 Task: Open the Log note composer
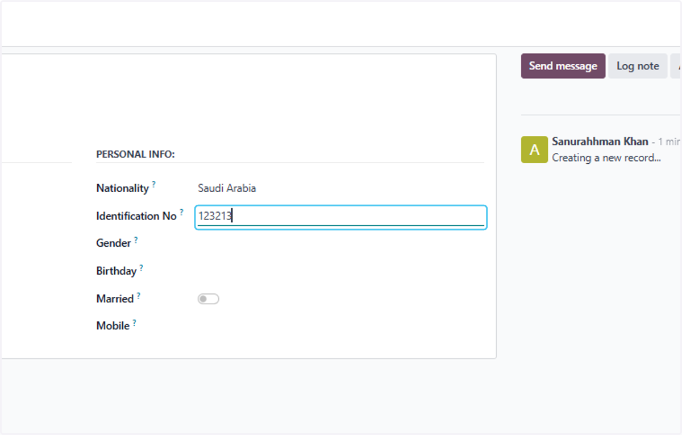click(x=638, y=66)
